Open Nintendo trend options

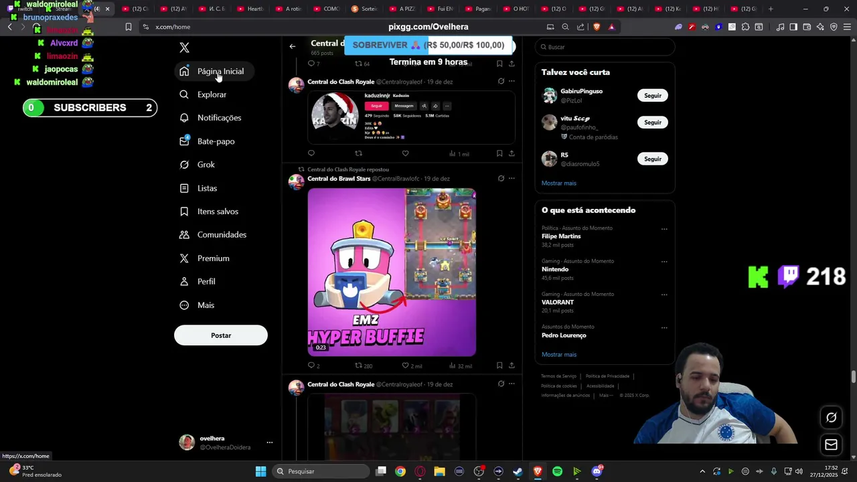(664, 262)
